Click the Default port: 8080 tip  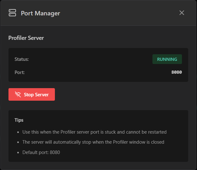(x=41, y=152)
